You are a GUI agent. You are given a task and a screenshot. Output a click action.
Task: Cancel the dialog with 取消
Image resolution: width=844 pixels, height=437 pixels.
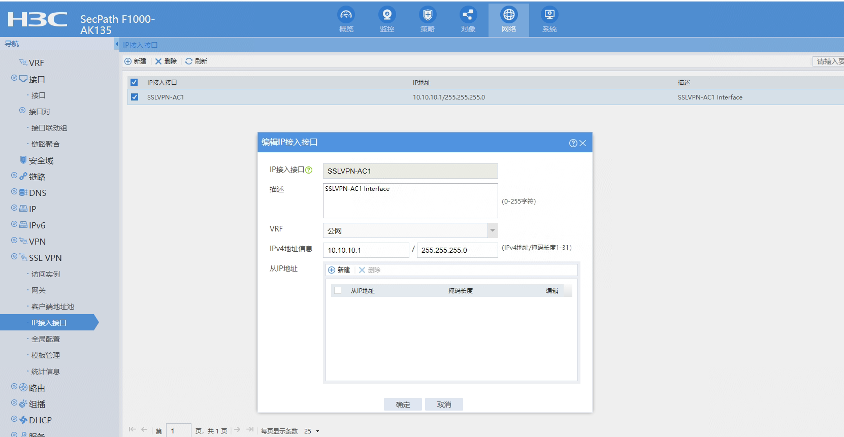[444, 405]
